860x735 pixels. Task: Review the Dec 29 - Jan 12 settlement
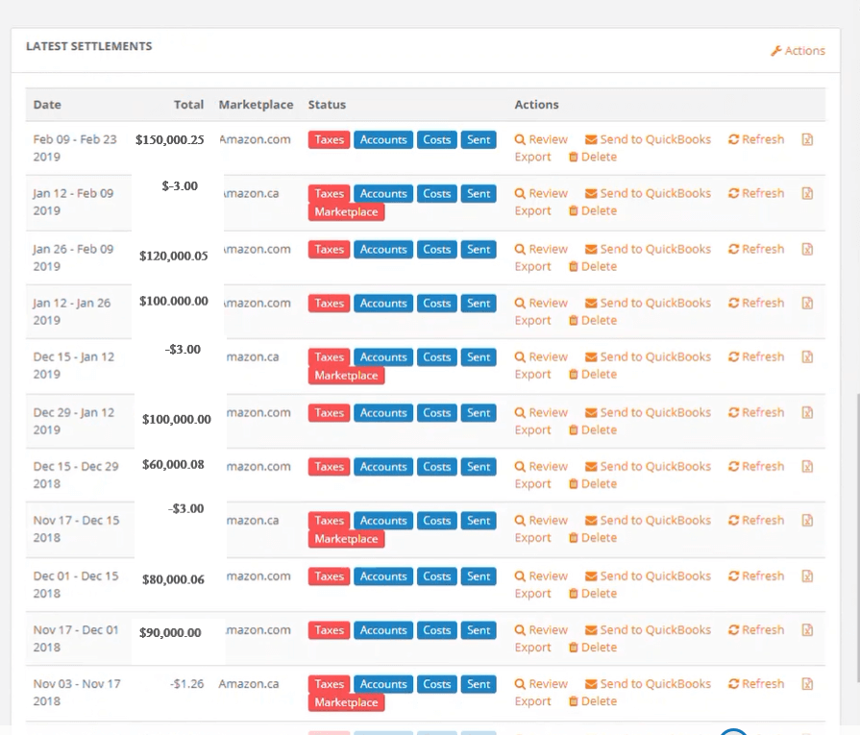(x=541, y=412)
